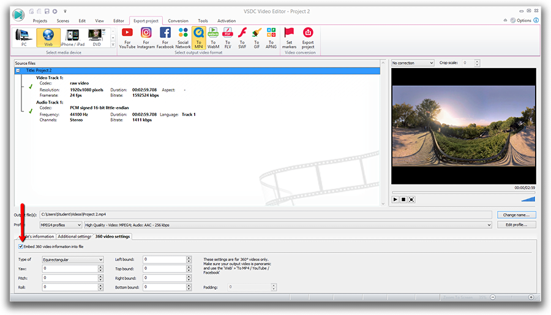The width and height of the screenshot is (551, 315).
Task: Play the preview video
Action: tap(395, 199)
